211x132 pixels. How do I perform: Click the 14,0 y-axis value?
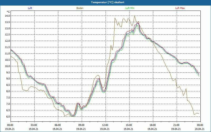(8, 16)
